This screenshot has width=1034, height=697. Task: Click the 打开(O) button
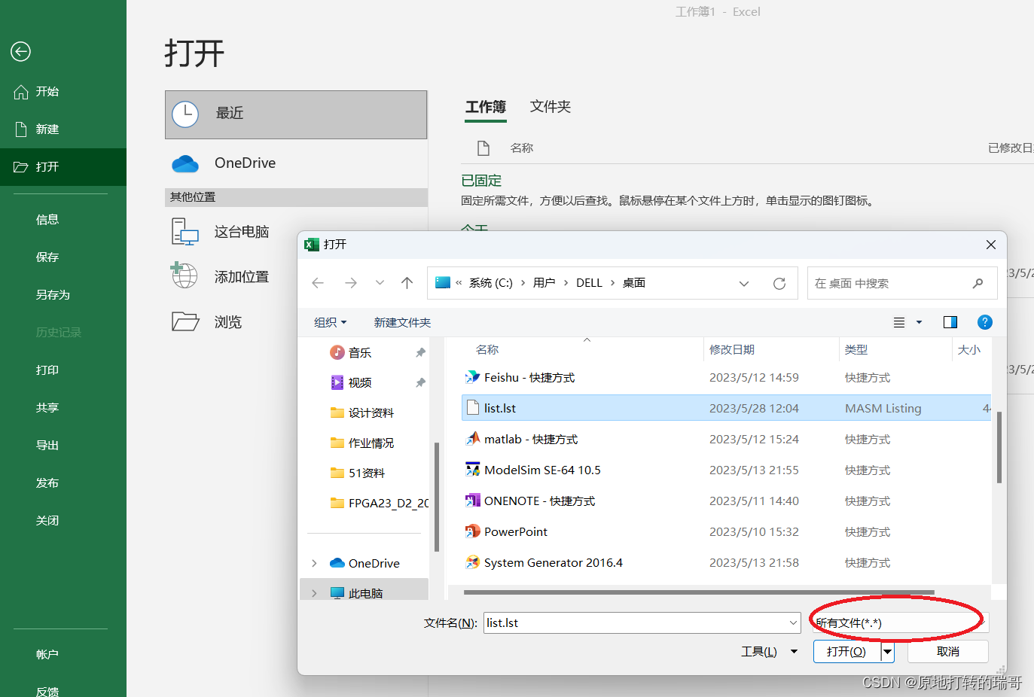click(846, 651)
